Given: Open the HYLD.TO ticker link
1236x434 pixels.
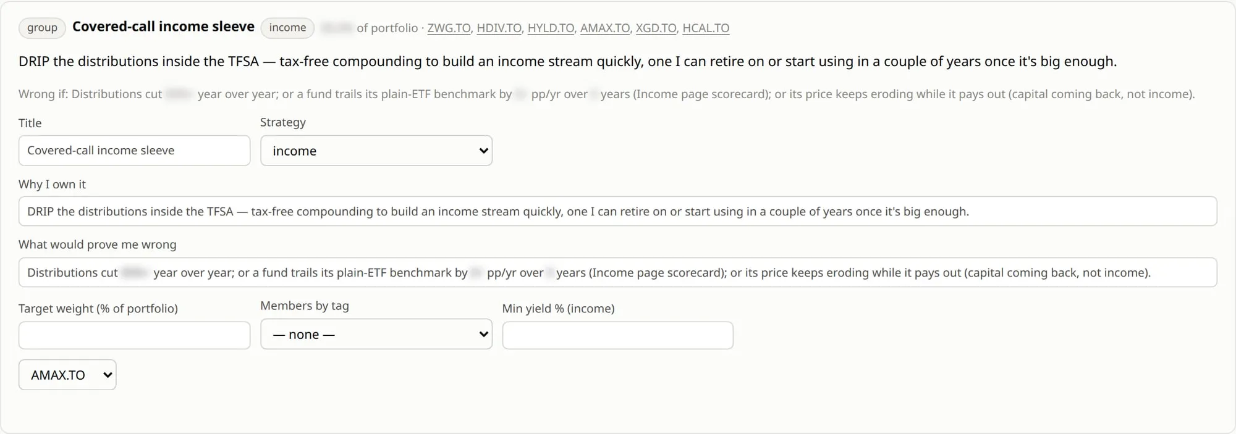Looking at the screenshot, I should tap(551, 28).
